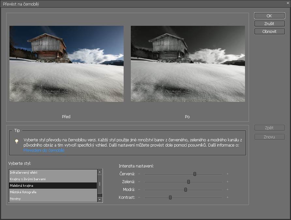This screenshot has height=220, width=291.
Task: Click the minus icon beside Červená slider
Action: [139, 174]
